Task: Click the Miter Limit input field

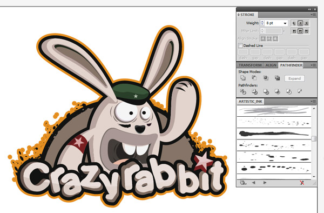Action: coord(273,31)
